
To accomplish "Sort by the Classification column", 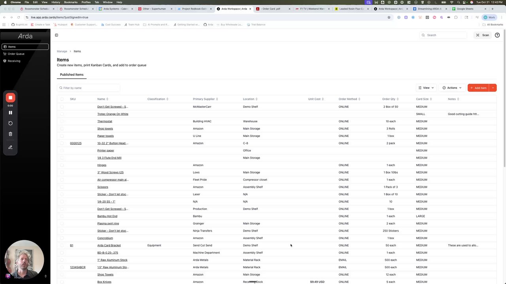I will tap(158, 99).
